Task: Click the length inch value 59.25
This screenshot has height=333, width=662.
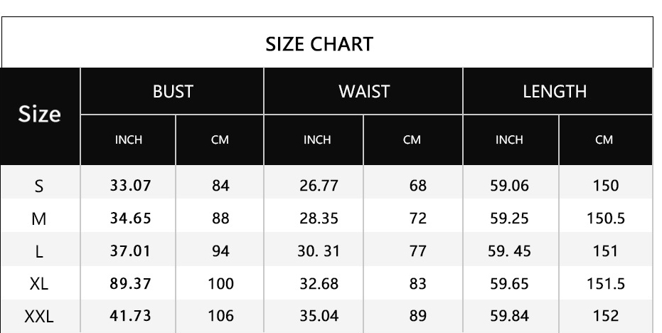Action: (x=509, y=219)
